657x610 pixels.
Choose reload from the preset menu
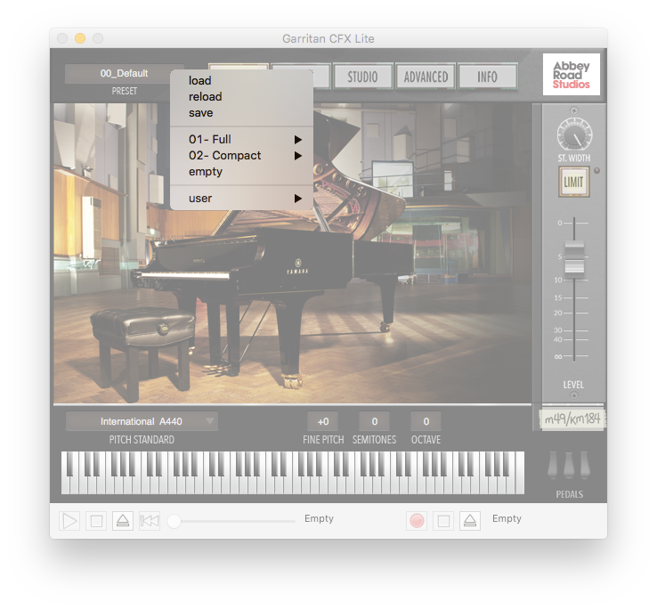click(241, 97)
